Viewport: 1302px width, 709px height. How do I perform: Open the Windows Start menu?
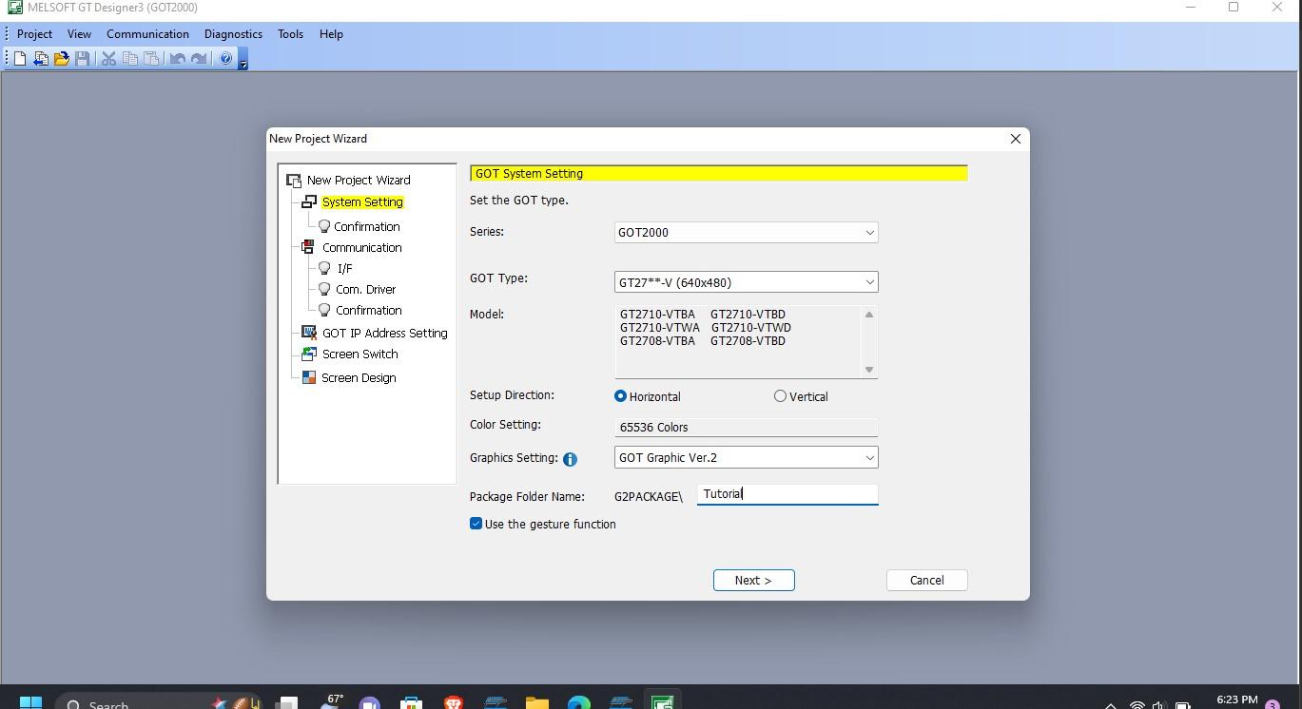30,702
